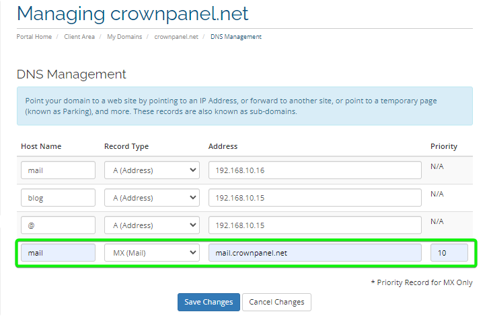Select the DNS Management breadcrumb item
489x324 pixels.
pos(236,37)
